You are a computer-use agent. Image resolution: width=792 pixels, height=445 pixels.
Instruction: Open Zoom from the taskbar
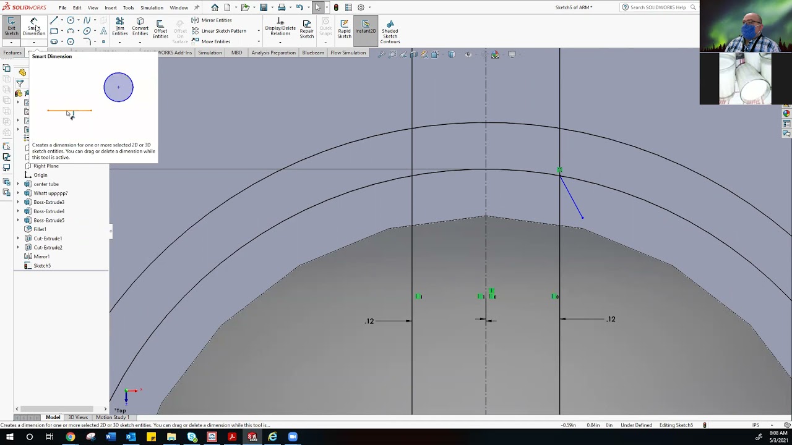tap(293, 437)
